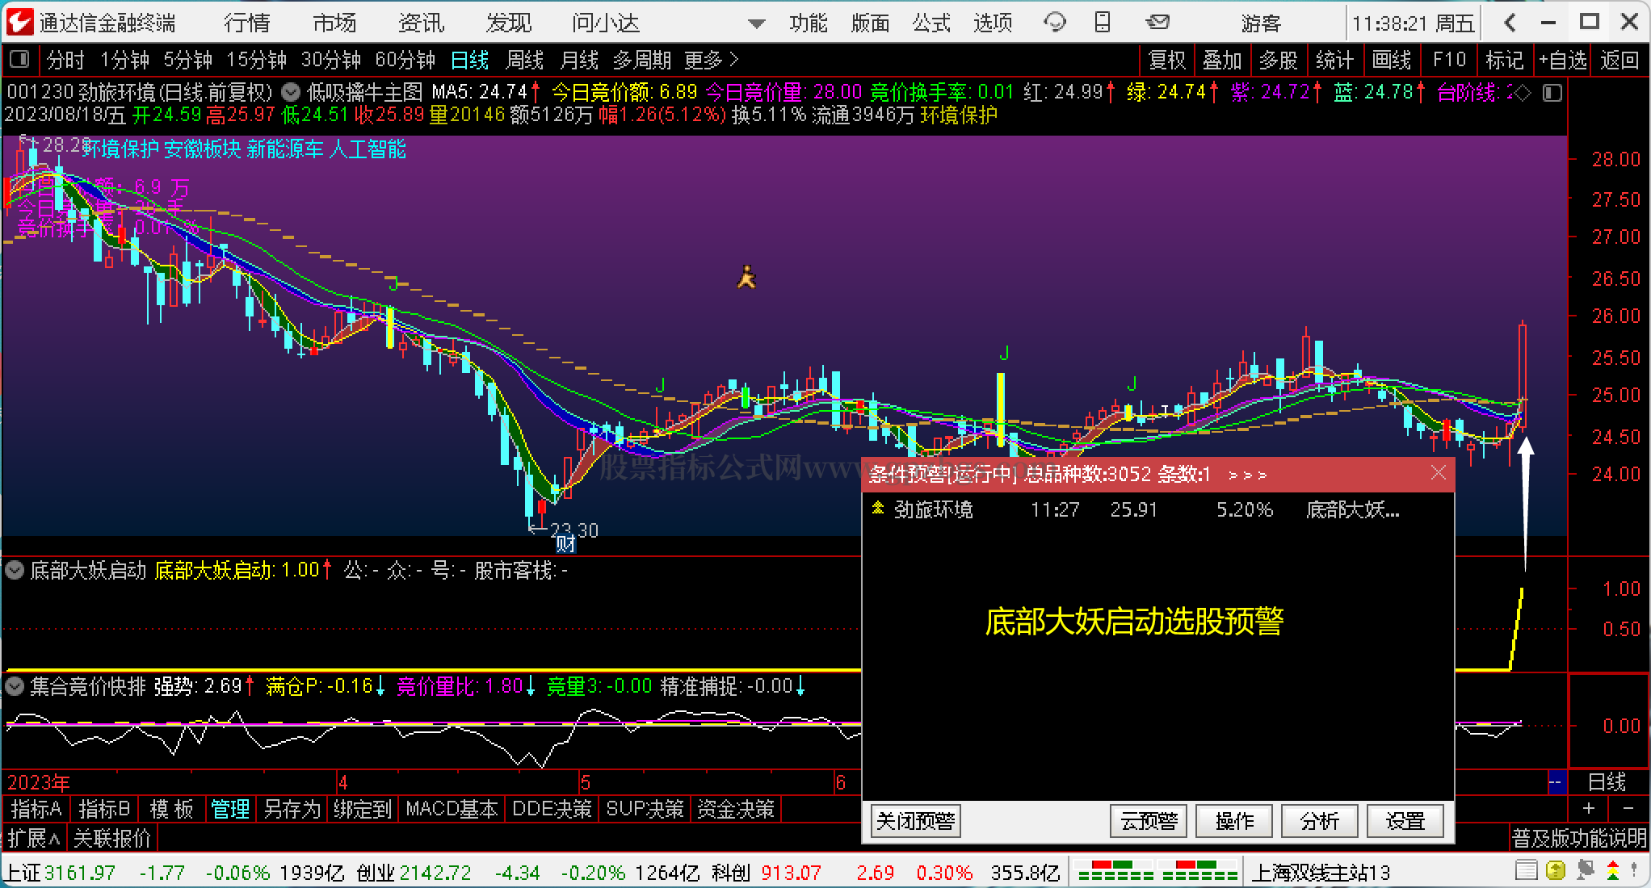This screenshot has width=1651, height=888.
Task: Click the 关闭预警 button
Action: [x=915, y=821]
